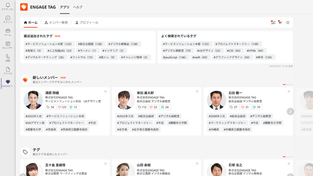Click the #人工知能(AI) (23) tag
The height and width of the screenshot is (176, 313).
[x=59, y=51]
